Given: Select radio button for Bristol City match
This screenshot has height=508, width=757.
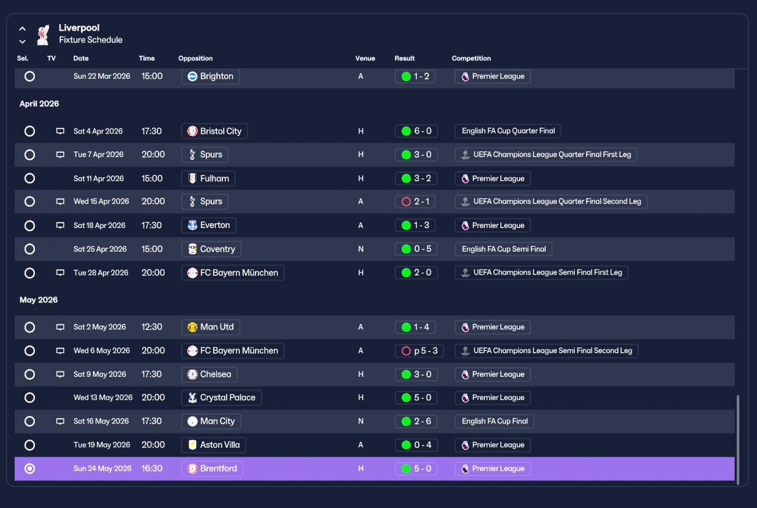Looking at the screenshot, I should pos(30,131).
